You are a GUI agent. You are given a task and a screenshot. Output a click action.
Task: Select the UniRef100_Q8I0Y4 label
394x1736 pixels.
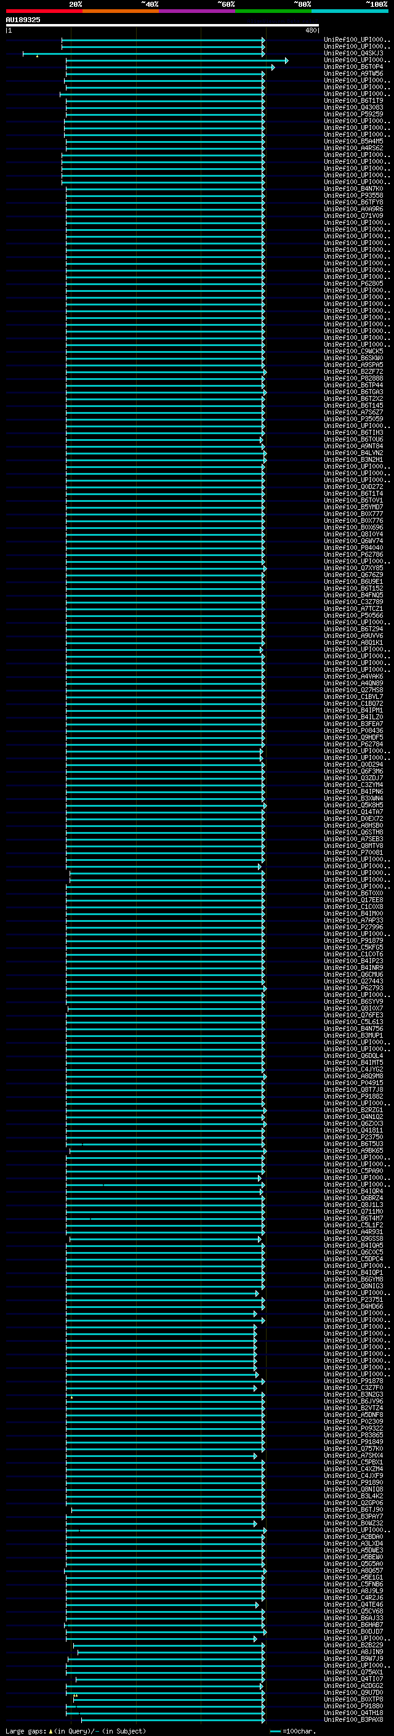353,534
